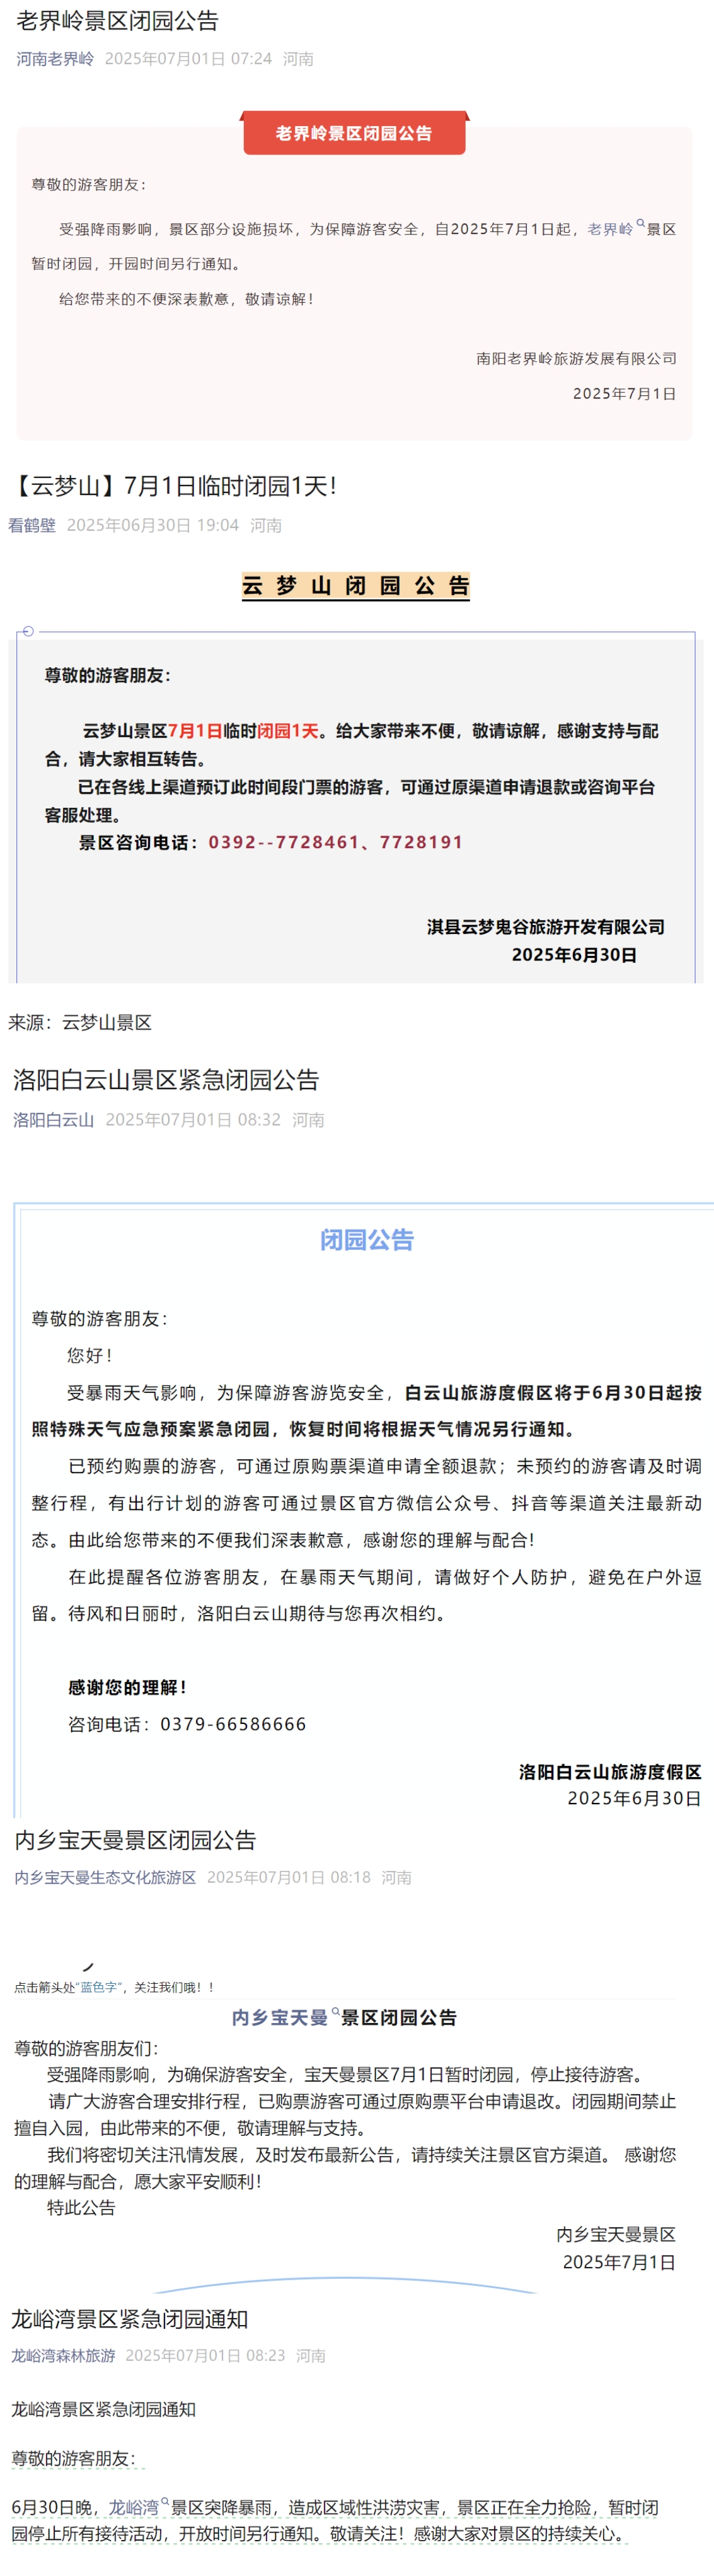This screenshot has width=714, height=2576.
Task: Click the blue 龙峪湾 keyword in the notice
Action: [x=134, y=2507]
